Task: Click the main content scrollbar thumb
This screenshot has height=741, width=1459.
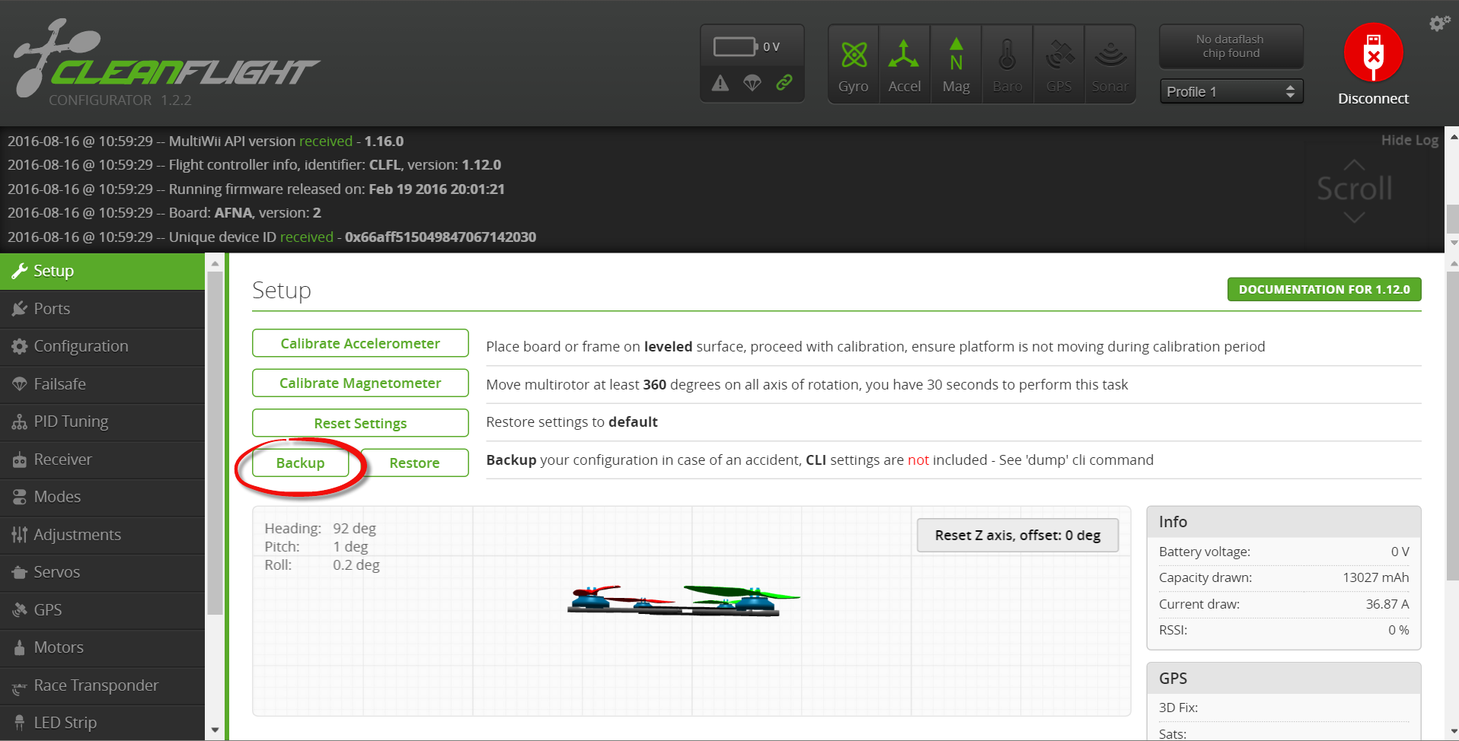Action: point(1453,426)
